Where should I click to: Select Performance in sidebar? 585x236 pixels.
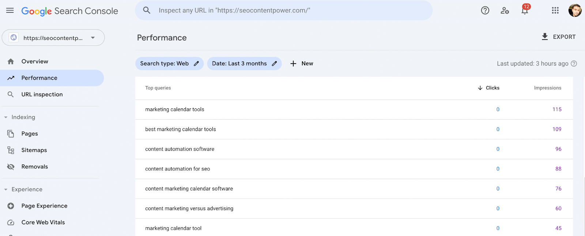(52, 78)
